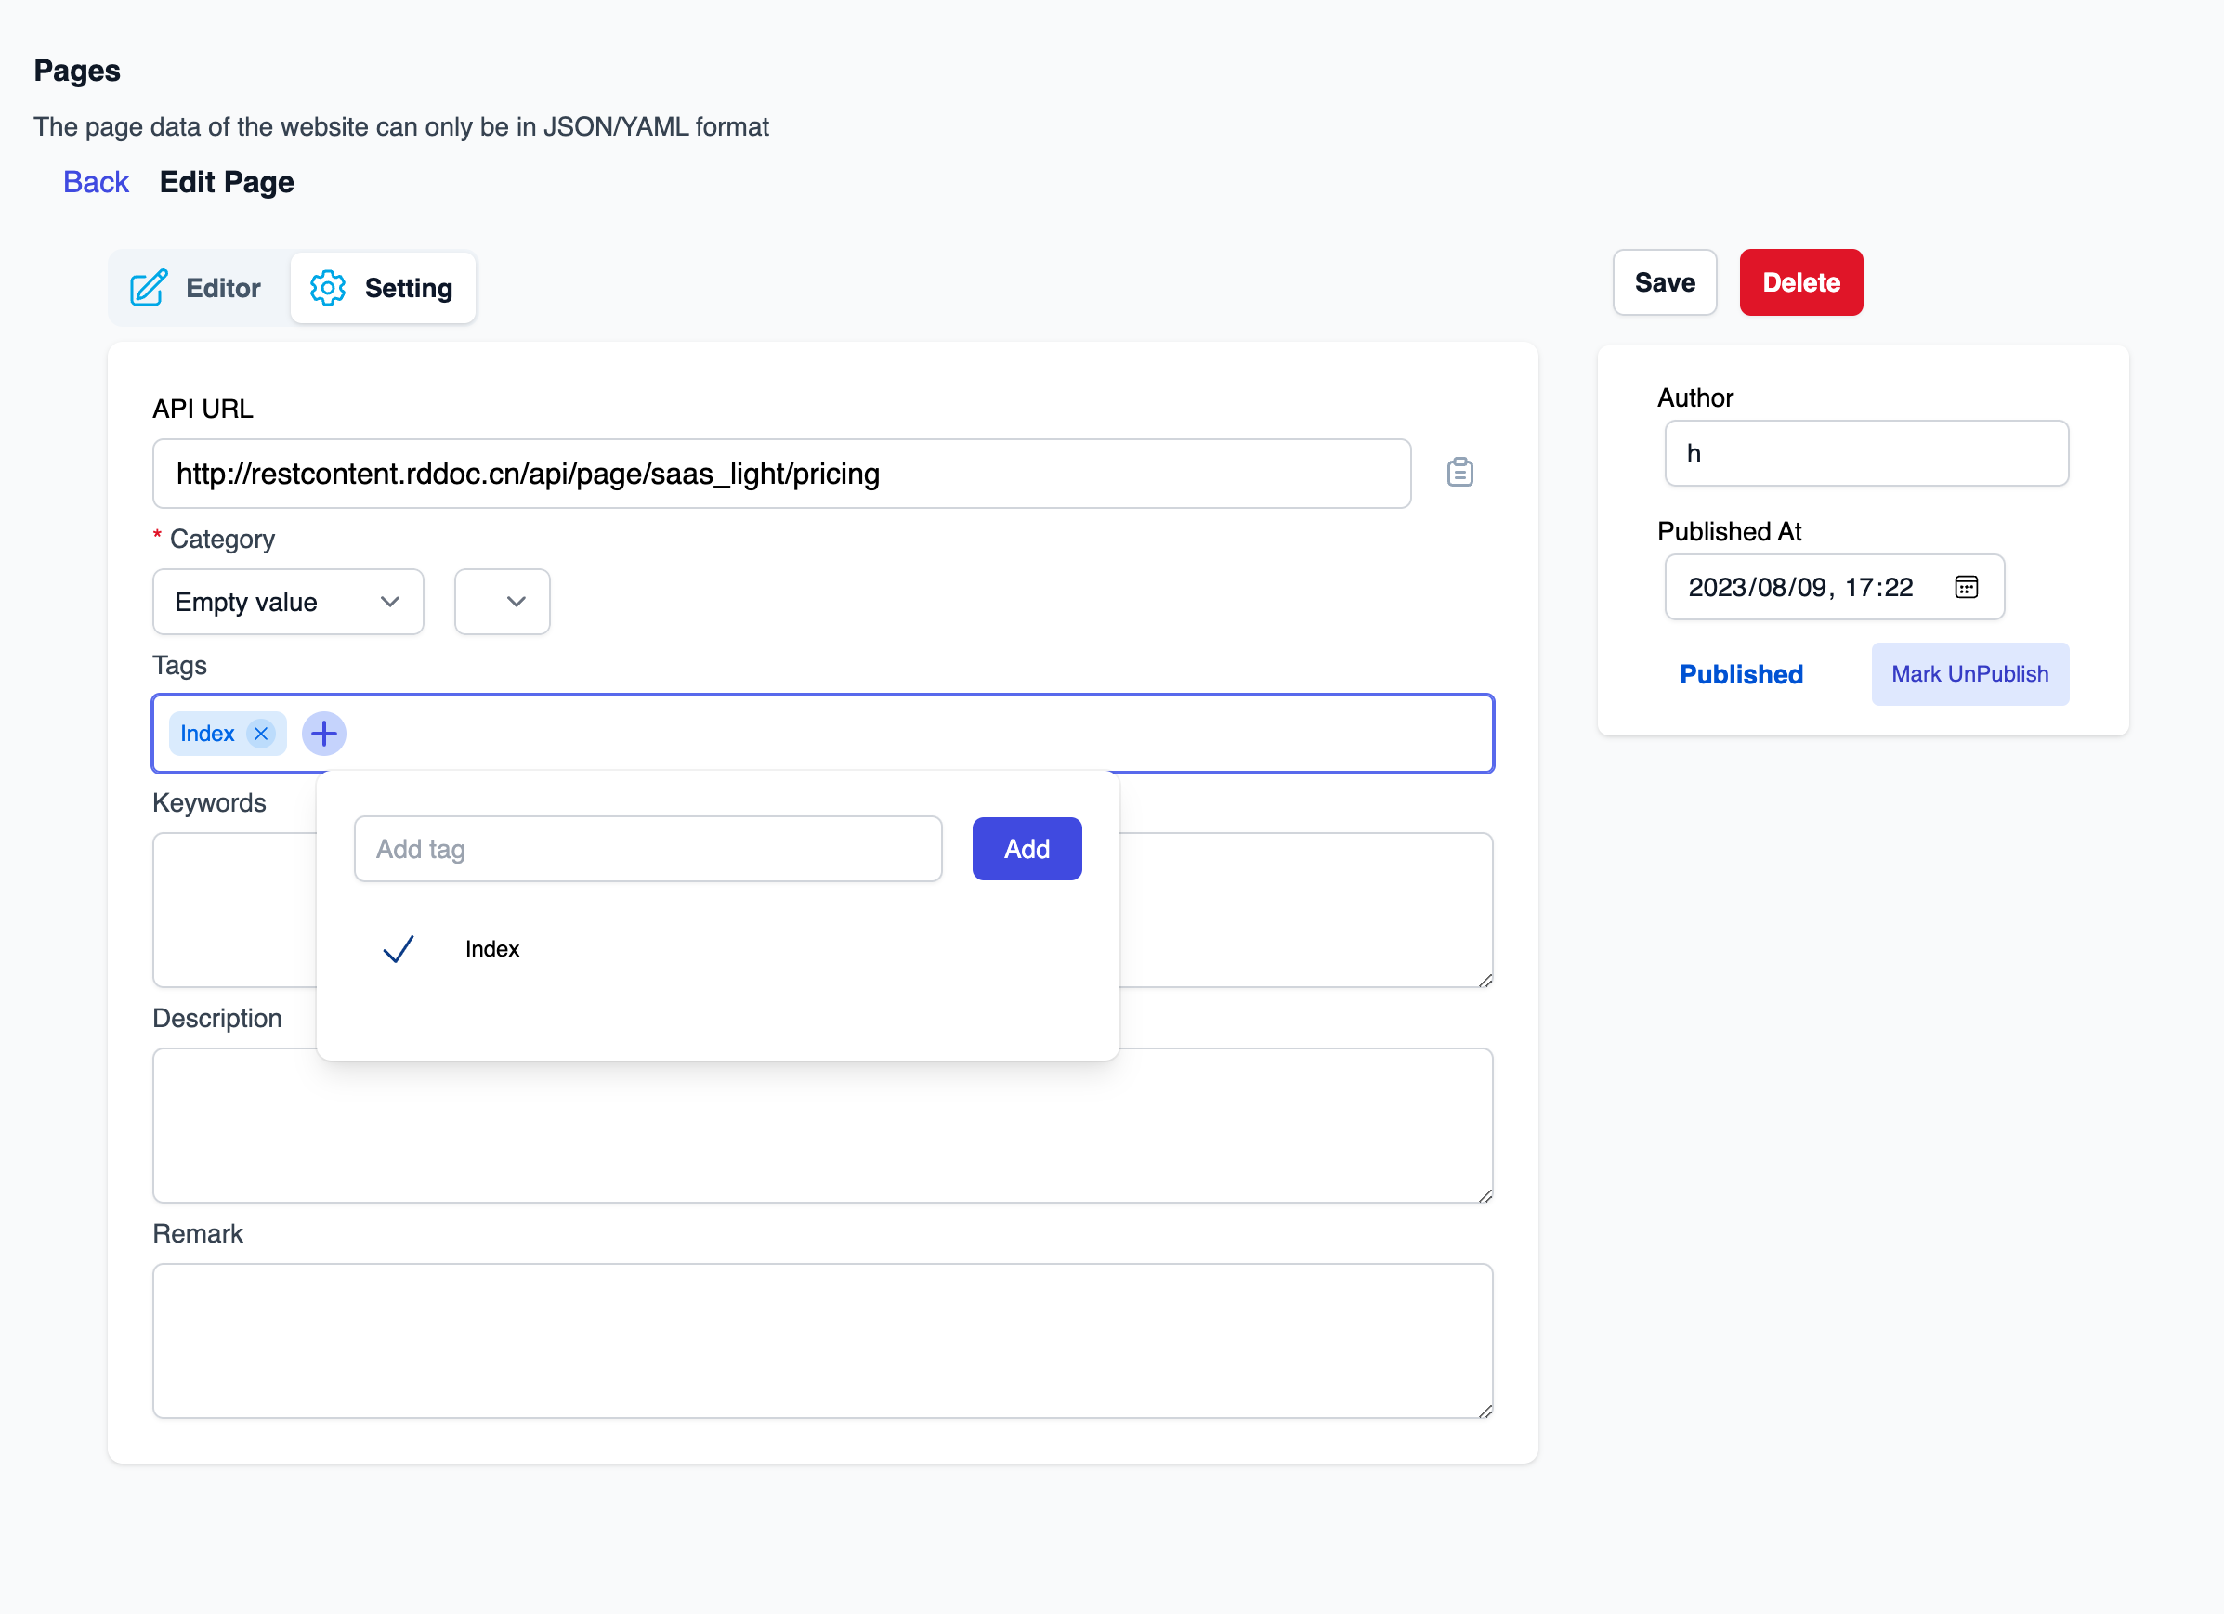Image resolution: width=2224 pixels, height=1614 pixels.
Task: Click the gear Setting icon
Action: coord(328,288)
